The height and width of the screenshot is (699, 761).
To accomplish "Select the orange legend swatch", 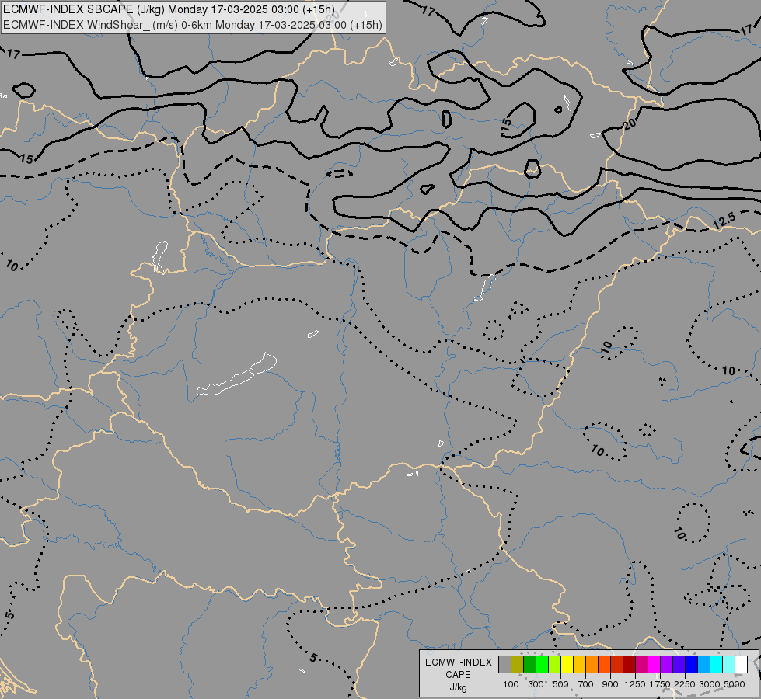I will pyautogui.click(x=592, y=665).
